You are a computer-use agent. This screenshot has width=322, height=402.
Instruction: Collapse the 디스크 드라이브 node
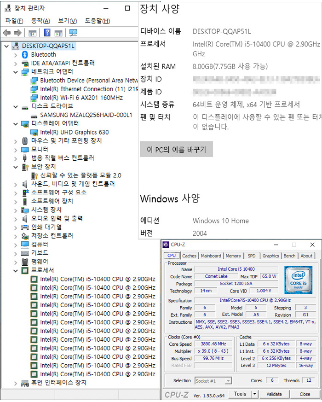(15, 107)
